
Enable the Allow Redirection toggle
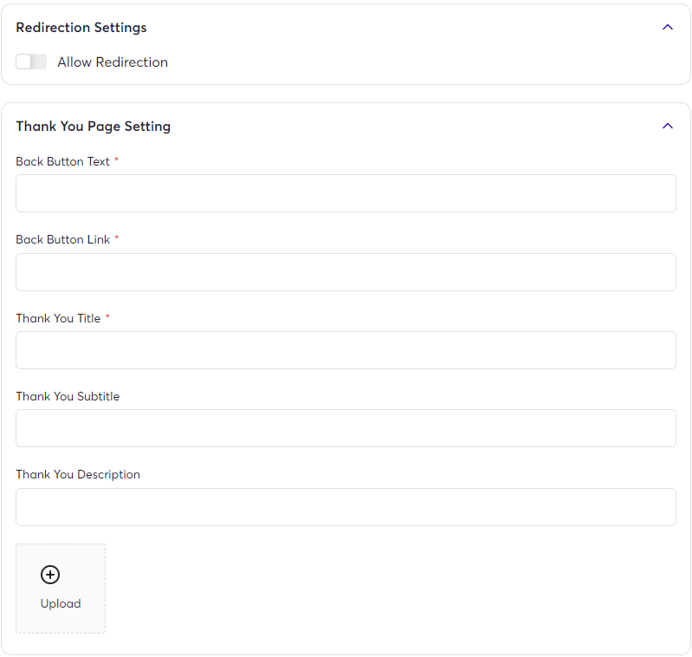31,62
